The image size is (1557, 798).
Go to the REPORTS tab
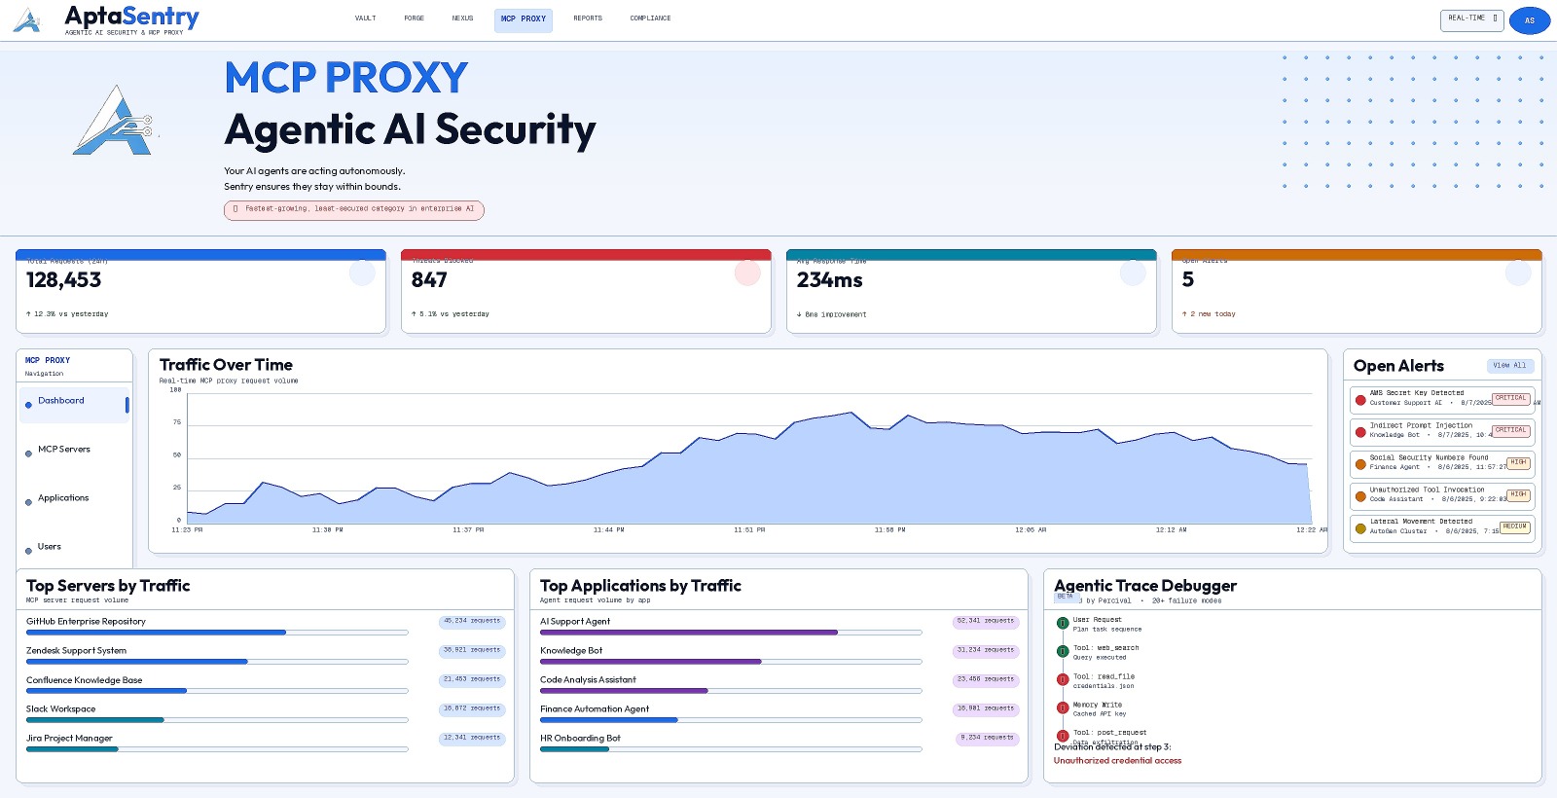coord(588,18)
